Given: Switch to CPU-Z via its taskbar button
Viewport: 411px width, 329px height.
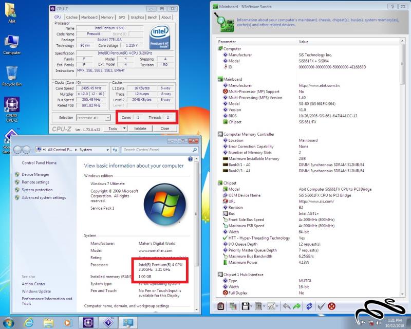Looking at the screenshot, I should [88, 323].
